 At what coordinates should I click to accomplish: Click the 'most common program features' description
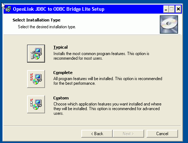click(101, 56)
